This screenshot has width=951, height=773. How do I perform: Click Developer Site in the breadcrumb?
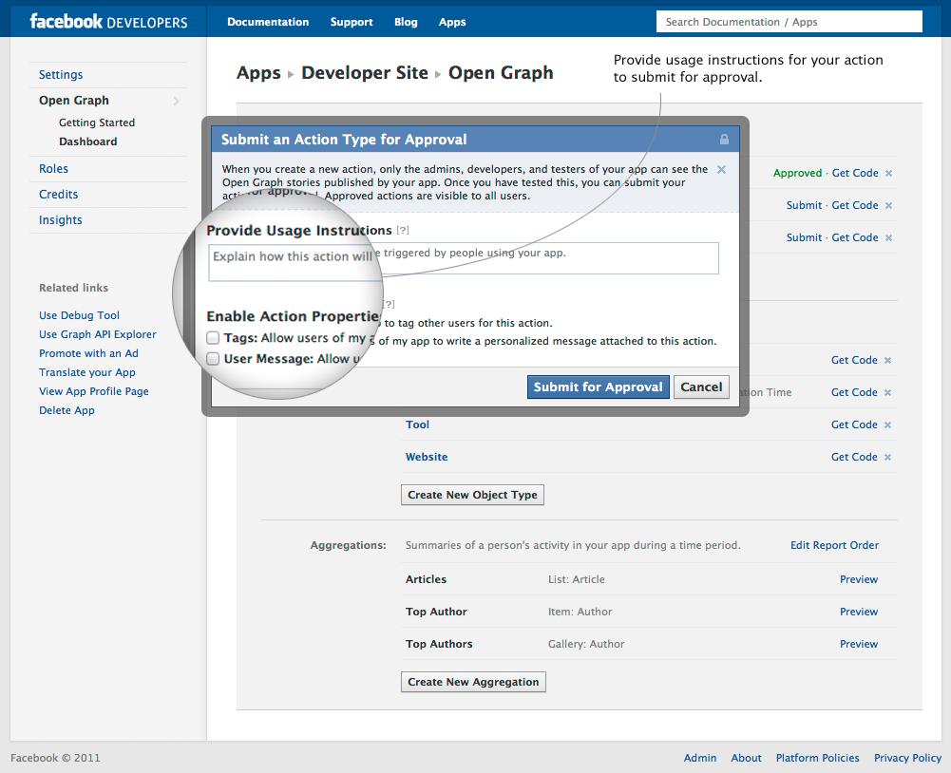click(365, 73)
